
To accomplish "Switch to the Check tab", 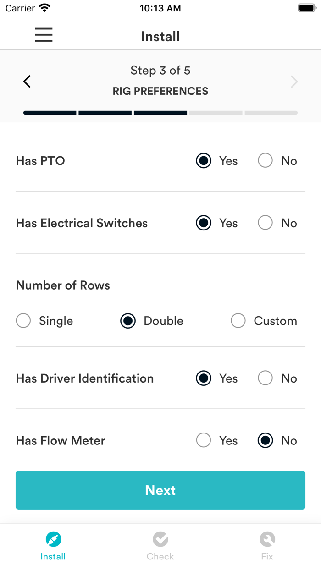I will tap(160, 545).
